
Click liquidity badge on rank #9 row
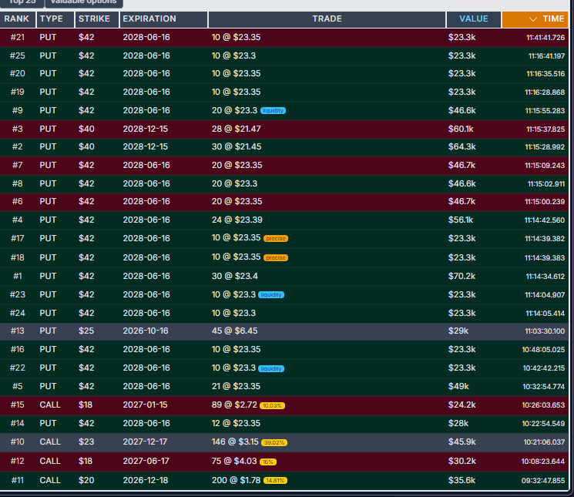pyautogui.click(x=273, y=110)
